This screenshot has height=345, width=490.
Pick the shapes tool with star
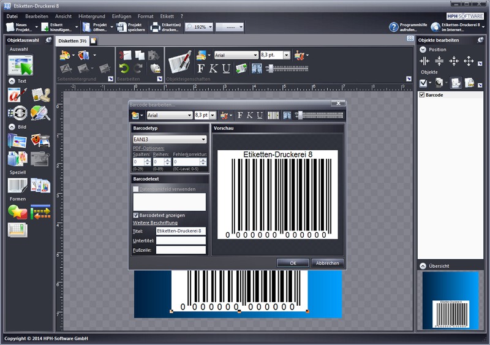[x=18, y=212]
